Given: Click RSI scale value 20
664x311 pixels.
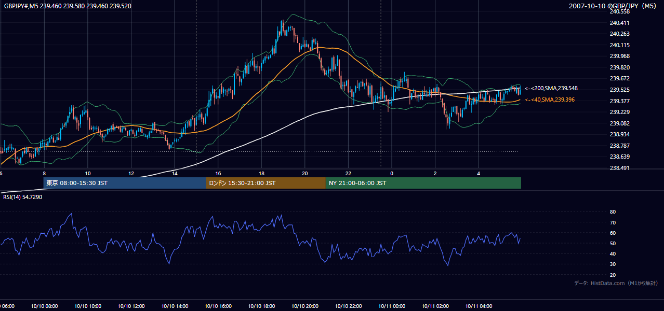Looking at the screenshot, I should pyautogui.click(x=613, y=275).
